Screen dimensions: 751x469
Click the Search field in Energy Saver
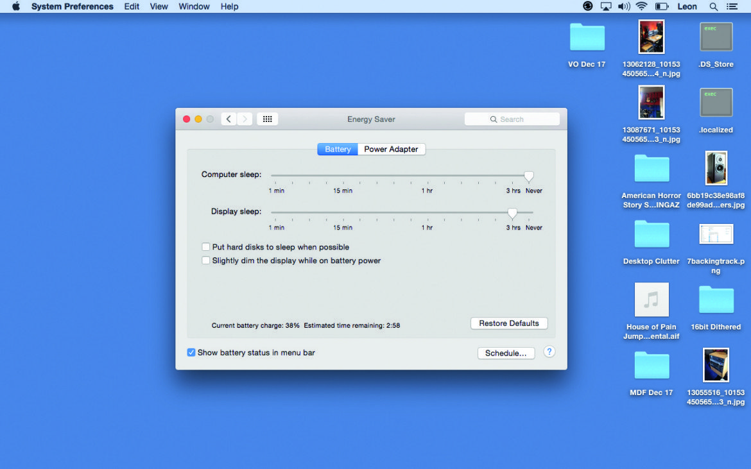512,119
